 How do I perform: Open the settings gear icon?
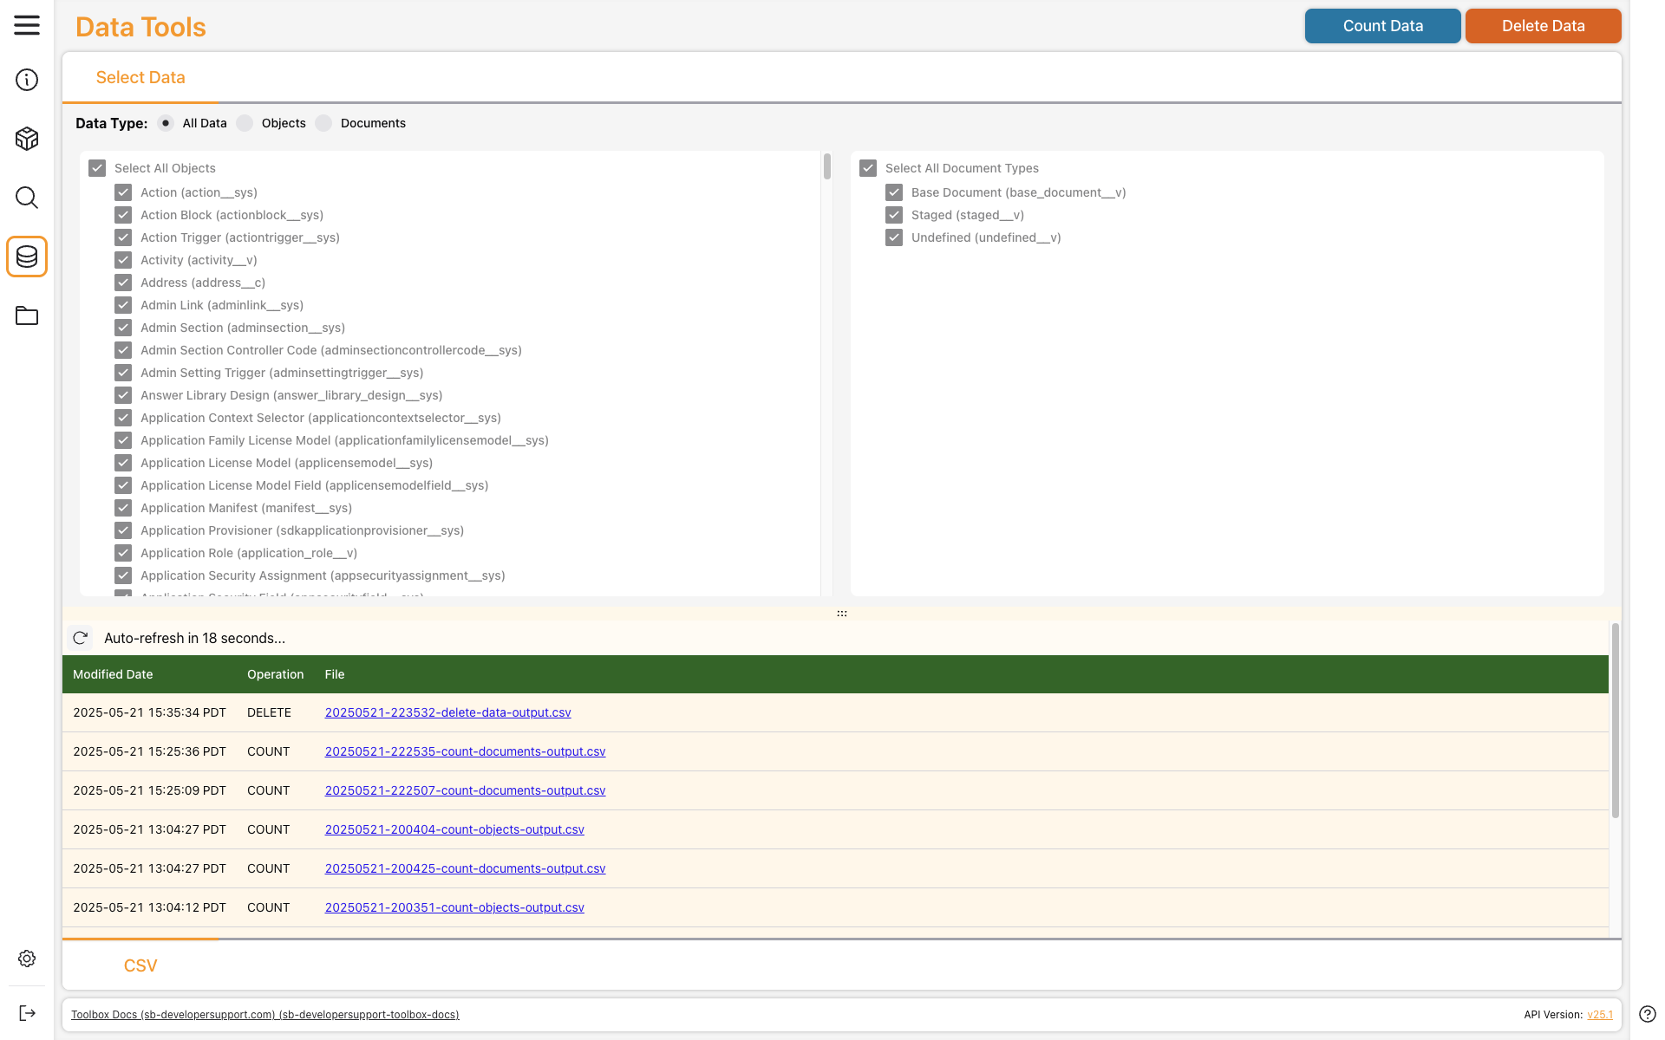[x=27, y=959]
